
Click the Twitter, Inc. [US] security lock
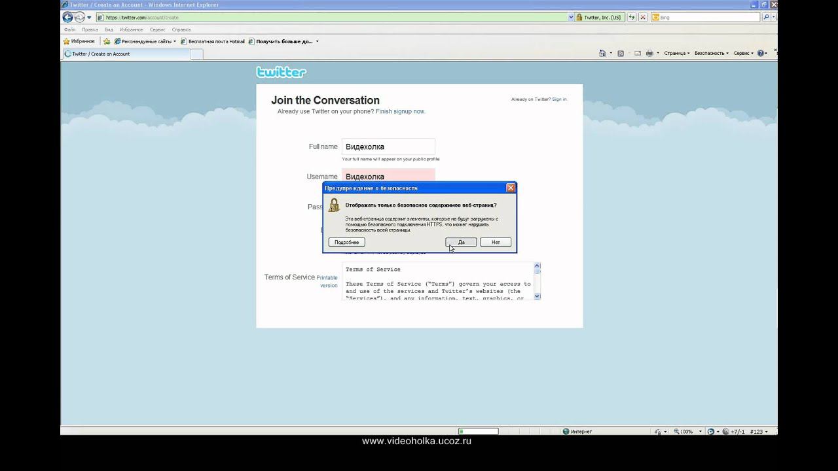click(x=598, y=18)
